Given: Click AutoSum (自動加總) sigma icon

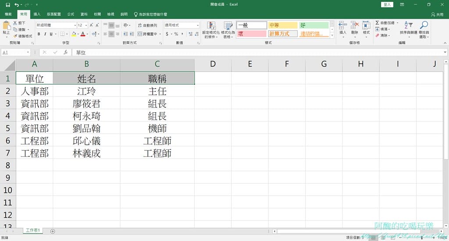Looking at the screenshot, I should [x=378, y=23].
